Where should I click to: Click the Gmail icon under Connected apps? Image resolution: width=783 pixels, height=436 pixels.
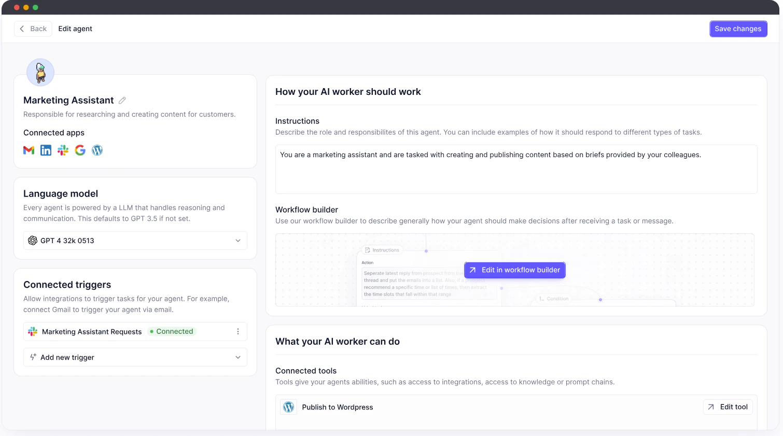pyautogui.click(x=29, y=150)
